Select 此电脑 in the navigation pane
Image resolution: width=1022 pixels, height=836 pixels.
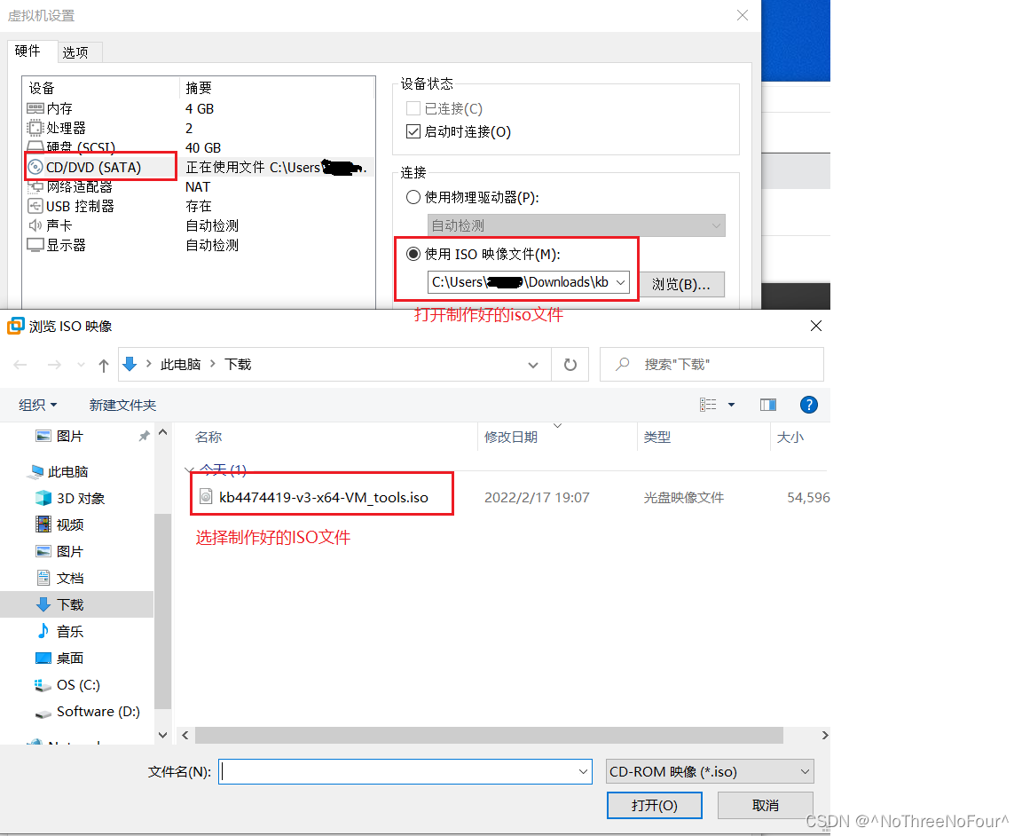click(x=67, y=471)
